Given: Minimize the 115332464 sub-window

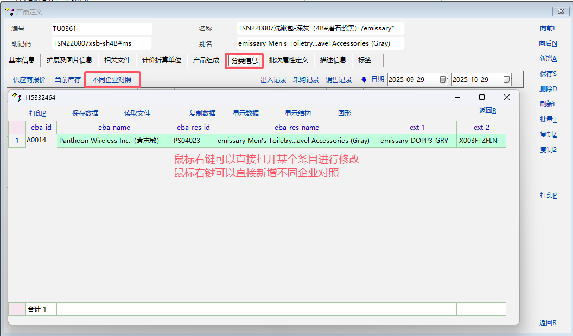Looking at the screenshot, I should (x=457, y=97).
